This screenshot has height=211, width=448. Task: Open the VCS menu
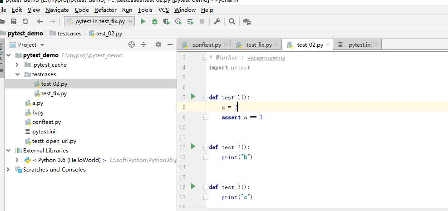164,10
